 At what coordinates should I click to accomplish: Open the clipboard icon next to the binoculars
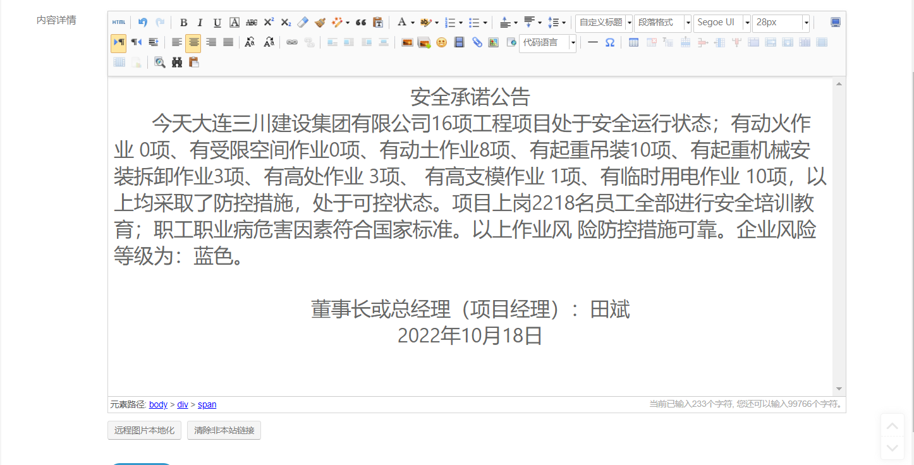(194, 63)
